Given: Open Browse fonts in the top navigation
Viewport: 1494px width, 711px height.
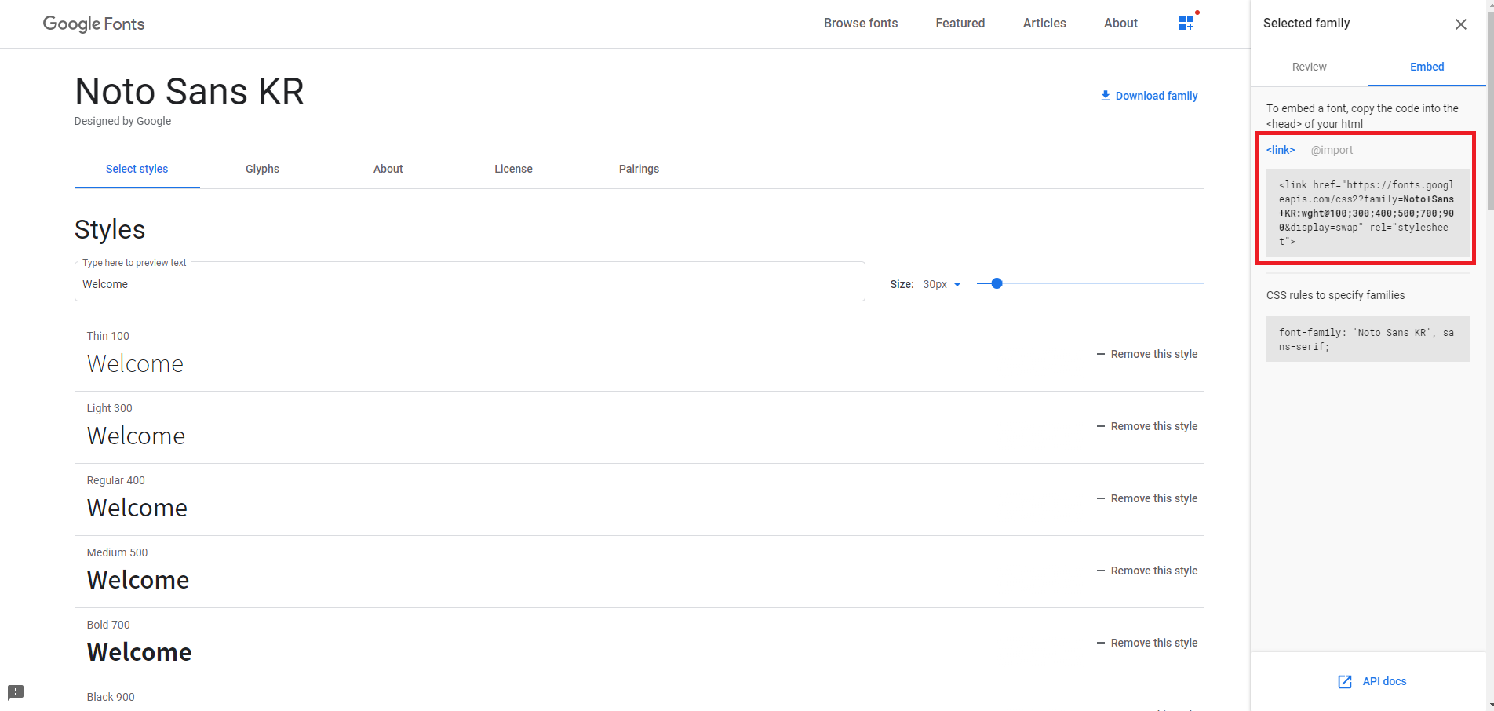Looking at the screenshot, I should (x=861, y=23).
